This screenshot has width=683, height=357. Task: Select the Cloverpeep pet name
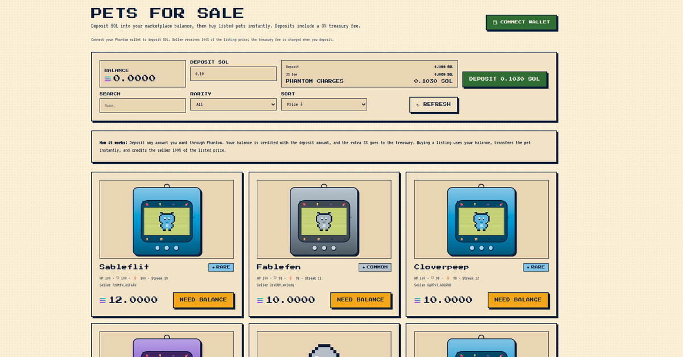442,267
